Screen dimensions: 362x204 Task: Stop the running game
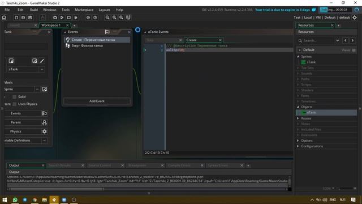[x=69, y=18]
